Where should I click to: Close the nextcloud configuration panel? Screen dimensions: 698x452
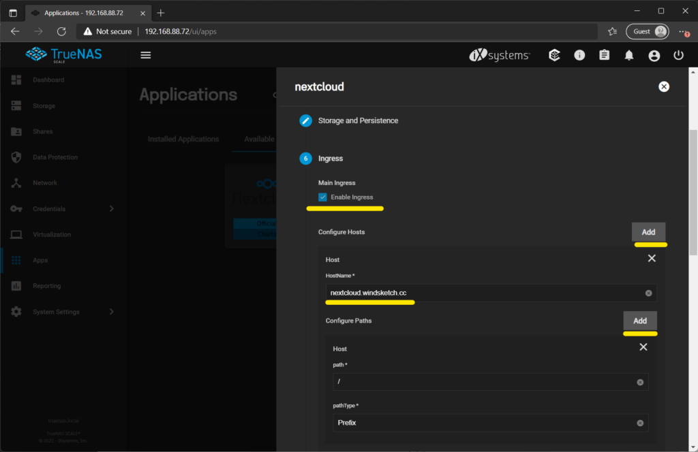point(664,86)
